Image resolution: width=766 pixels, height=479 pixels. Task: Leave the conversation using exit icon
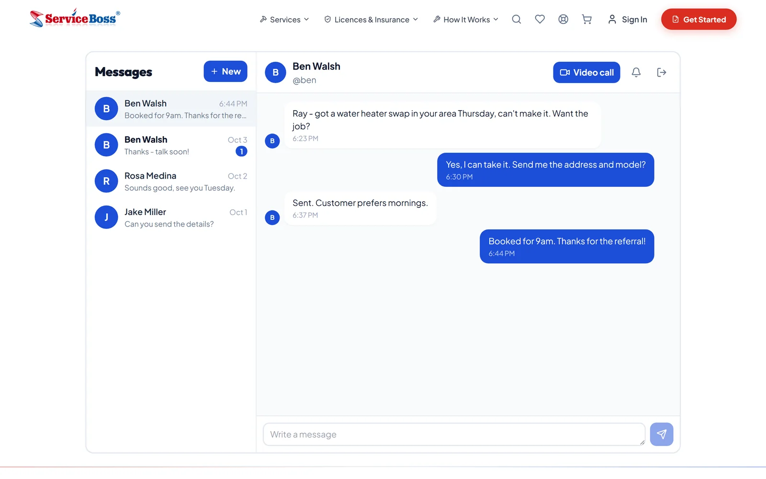click(662, 72)
